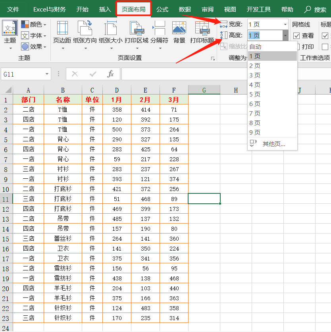Click cell A1 containing 部门
The image size is (331, 332).
tap(28, 100)
